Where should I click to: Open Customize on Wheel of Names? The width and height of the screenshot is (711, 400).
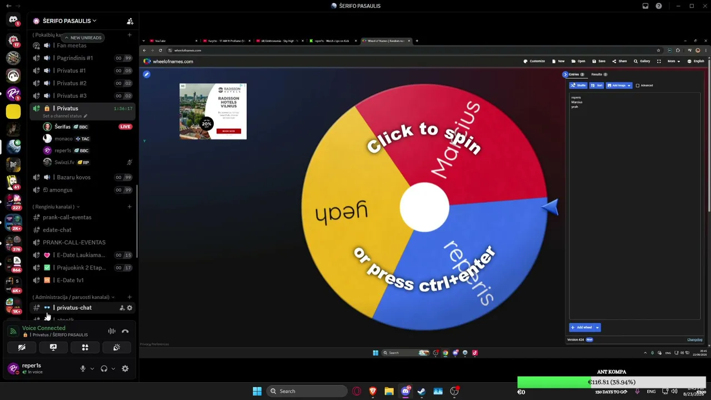click(x=534, y=61)
